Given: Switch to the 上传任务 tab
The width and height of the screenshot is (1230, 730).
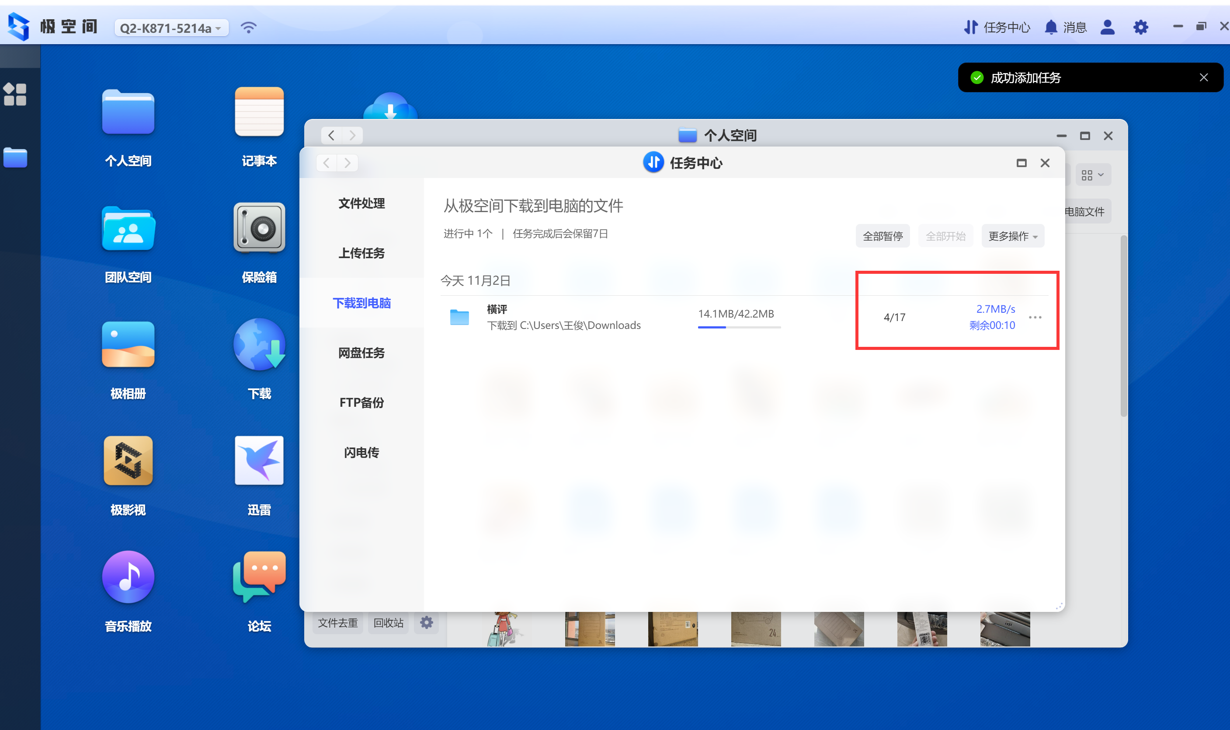Looking at the screenshot, I should [x=361, y=253].
